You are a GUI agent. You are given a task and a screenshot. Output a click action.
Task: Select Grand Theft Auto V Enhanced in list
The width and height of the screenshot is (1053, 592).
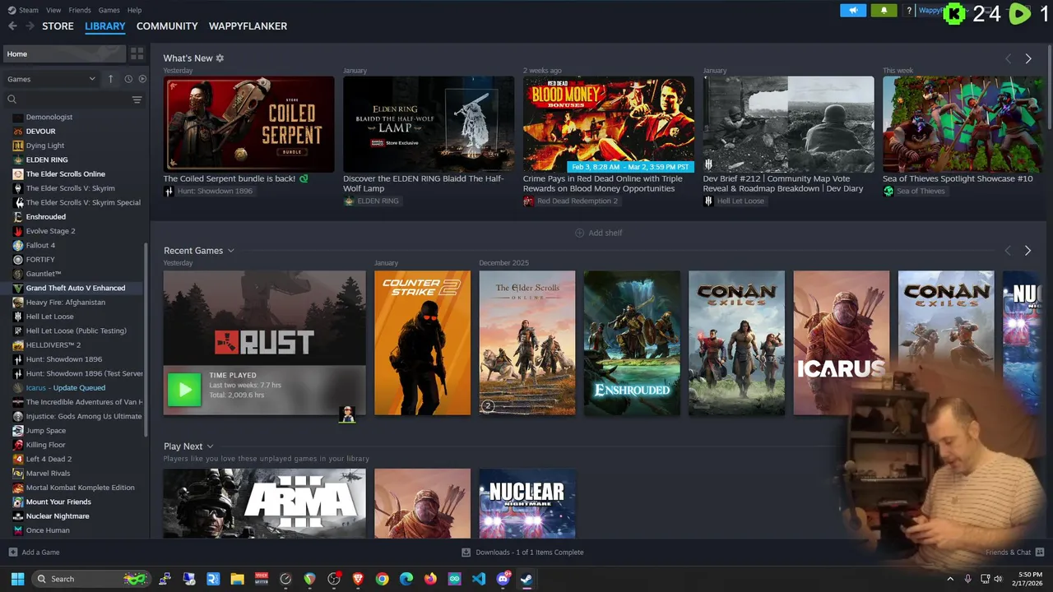pos(77,288)
